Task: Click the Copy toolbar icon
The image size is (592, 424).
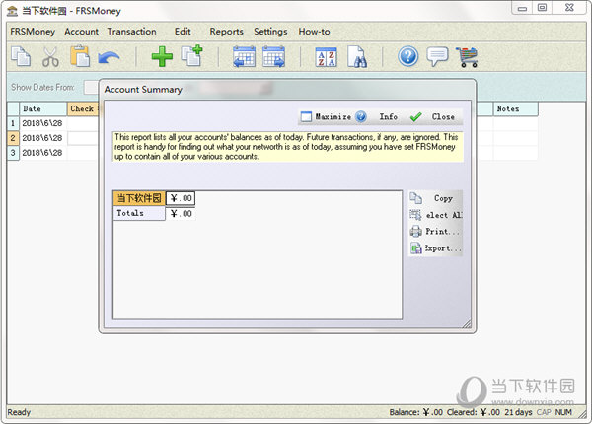Action: tap(21, 56)
